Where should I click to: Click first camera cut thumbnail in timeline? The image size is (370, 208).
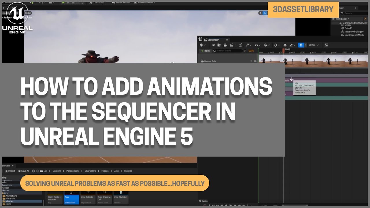pos(269,60)
